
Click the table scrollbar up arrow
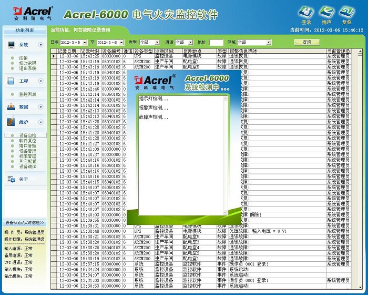click(x=360, y=52)
